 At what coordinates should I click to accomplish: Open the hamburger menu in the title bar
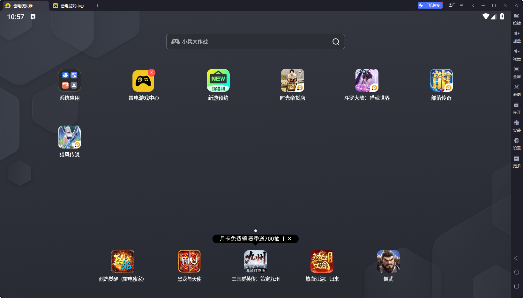coord(461,5)
